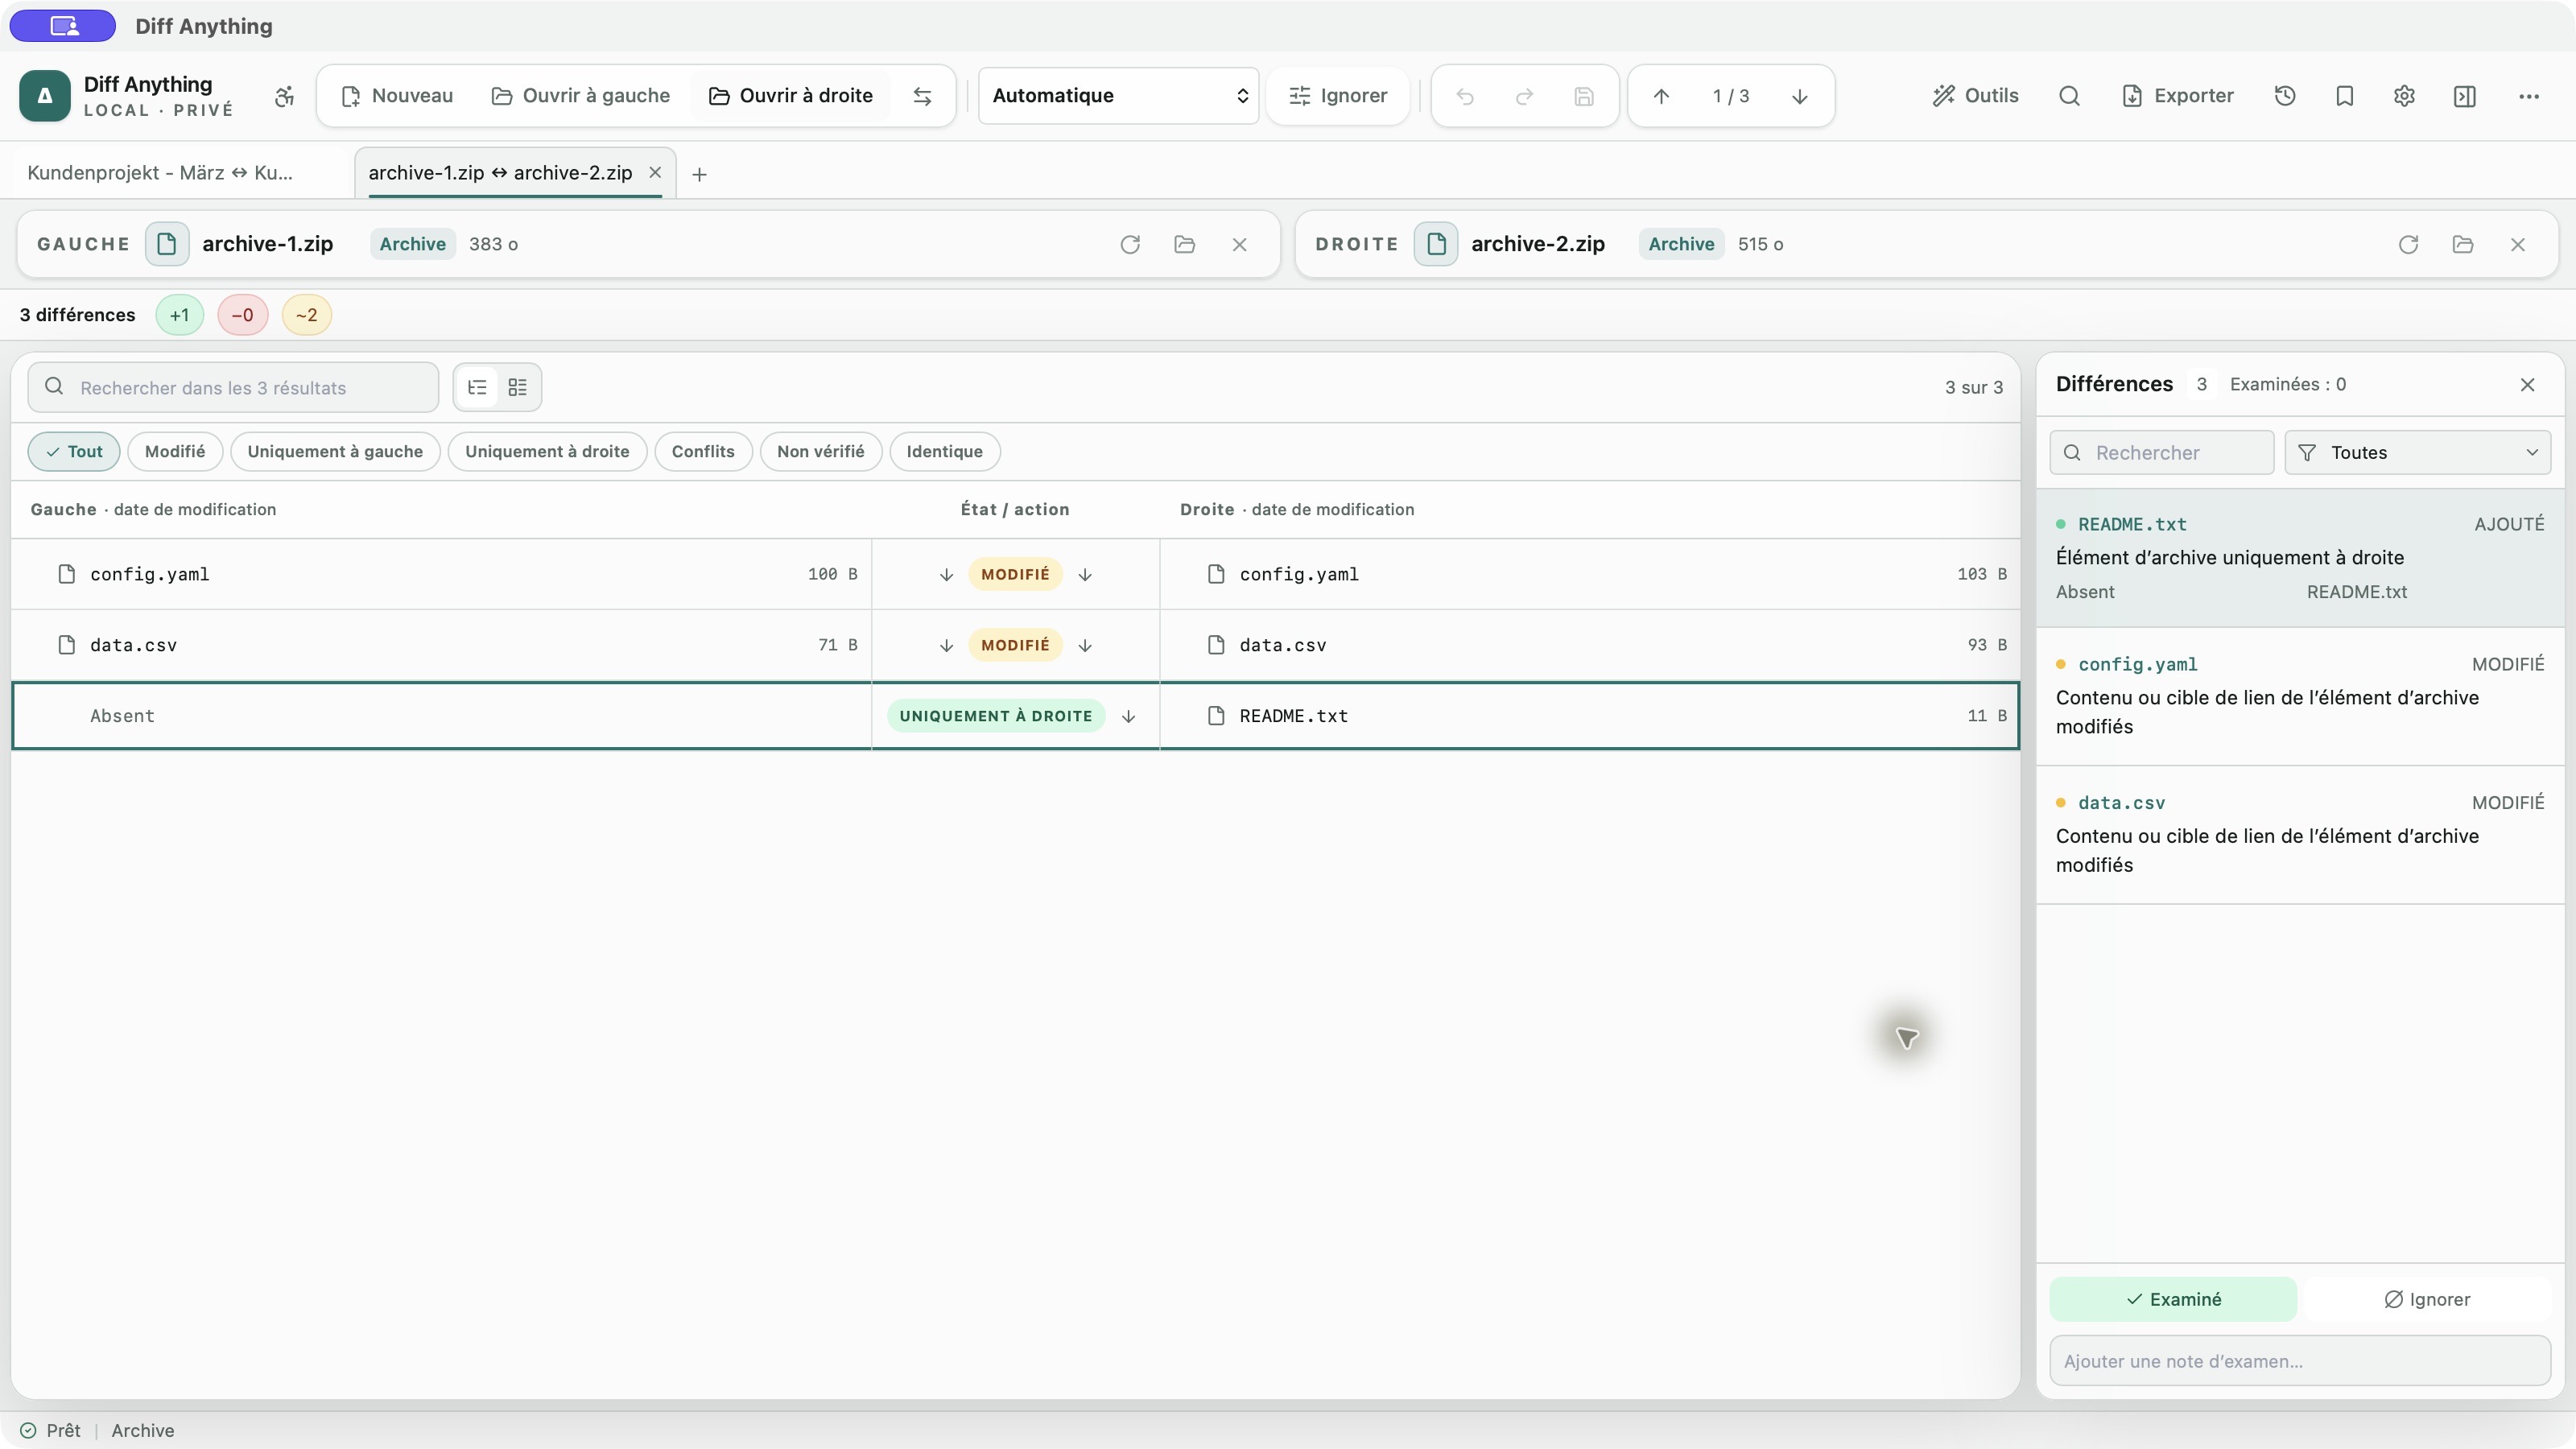Screen dimensions: 2576x1449
Task: Select README.txt entry in Différences list
Action: coord(2300,557)
